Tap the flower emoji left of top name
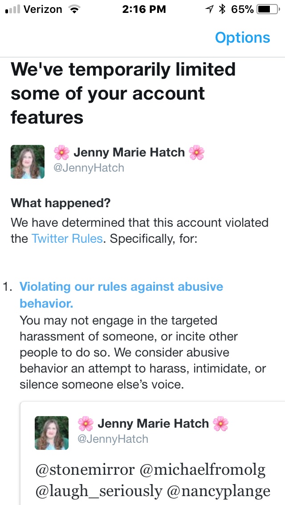 (x=61, y=152)
